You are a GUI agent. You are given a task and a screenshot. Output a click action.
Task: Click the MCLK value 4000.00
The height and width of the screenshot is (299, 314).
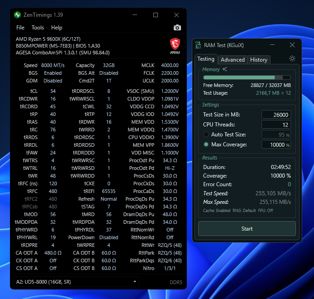pos(170,65)
